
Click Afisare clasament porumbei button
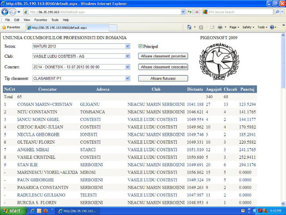(x=163, y=56)
